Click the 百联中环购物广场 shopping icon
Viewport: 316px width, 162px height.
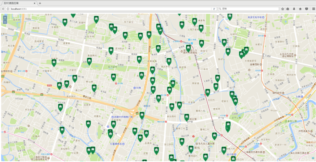click(x=113, y=117)
